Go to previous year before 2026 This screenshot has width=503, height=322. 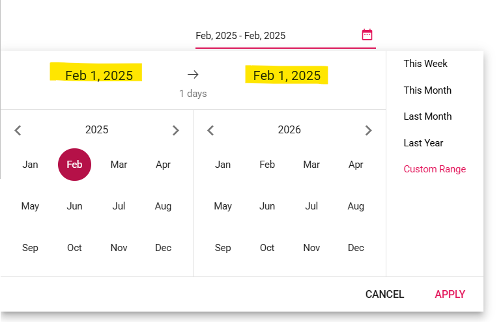(210, 130)
